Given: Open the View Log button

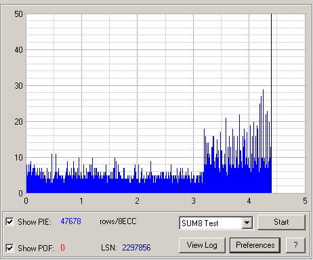Looking at the screenshot, I should [x=202, y=245].
